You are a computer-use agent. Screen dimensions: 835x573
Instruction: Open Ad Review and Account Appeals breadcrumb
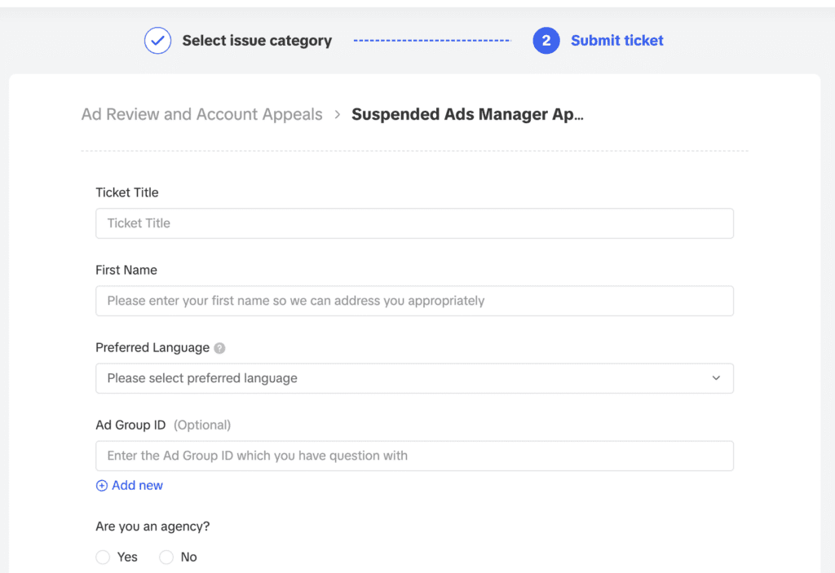click(x=202, y=115)
